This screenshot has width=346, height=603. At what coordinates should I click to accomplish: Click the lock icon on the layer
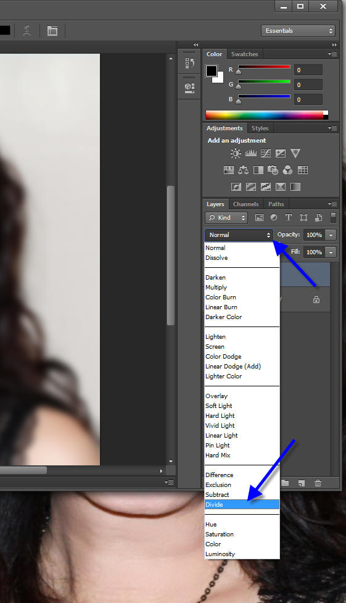coord(316,299)
